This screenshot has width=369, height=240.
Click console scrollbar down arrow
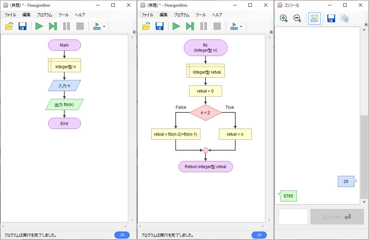[x=364, y=202]
